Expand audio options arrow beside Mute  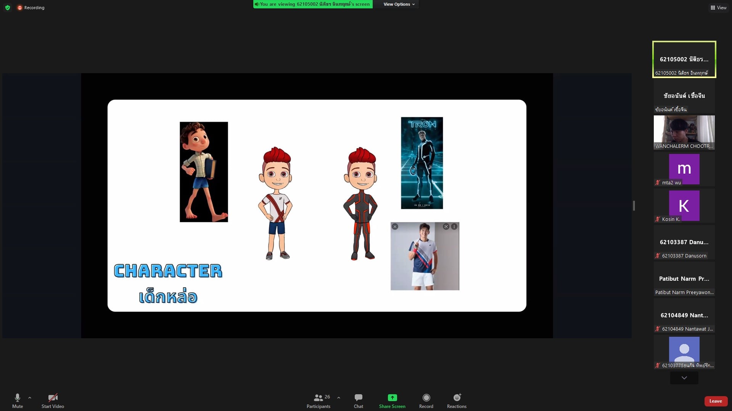[30, 398]
